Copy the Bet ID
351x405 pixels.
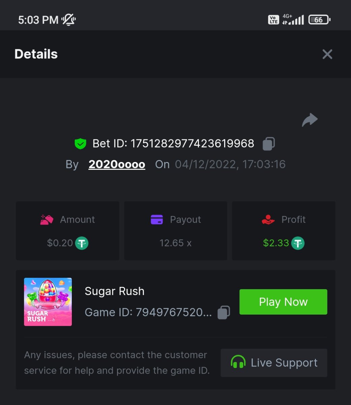point(269,143)
